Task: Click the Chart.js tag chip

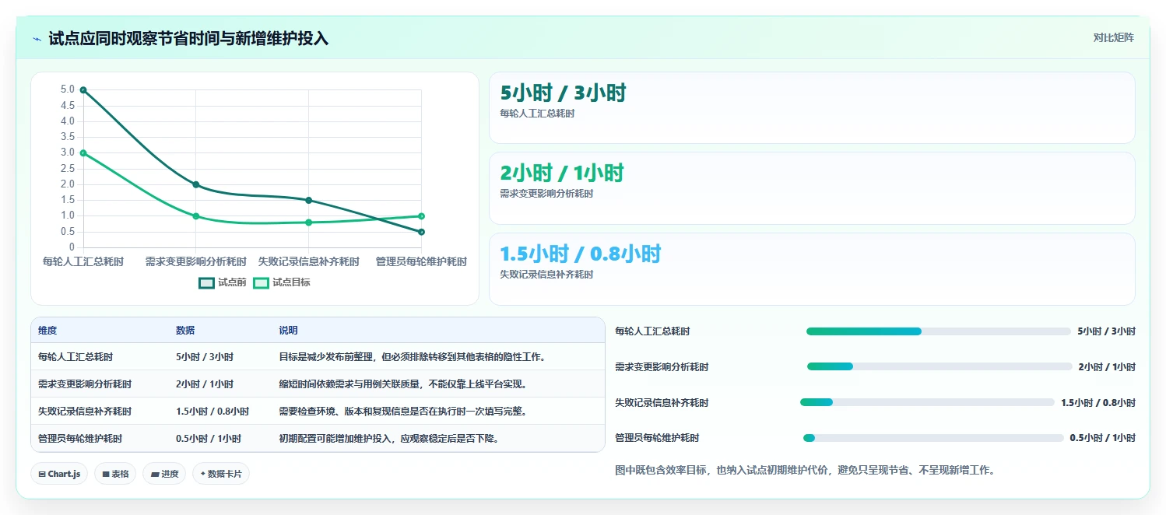Action: [x=59, y=474]
